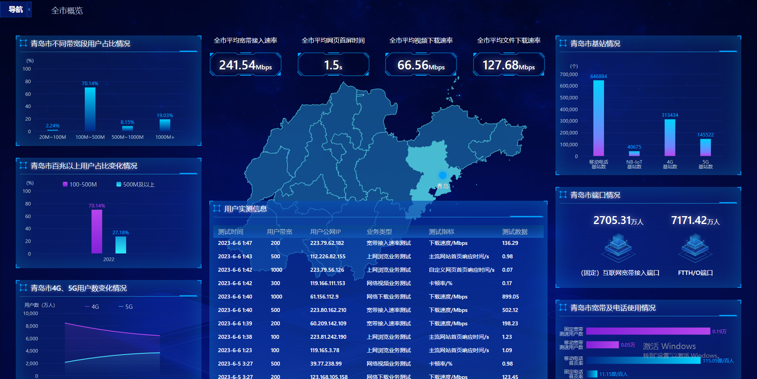Click the FTTH/O端口 server icon
Screen dimensions: 757x379
pyautogui.click(x=695, y=247)
